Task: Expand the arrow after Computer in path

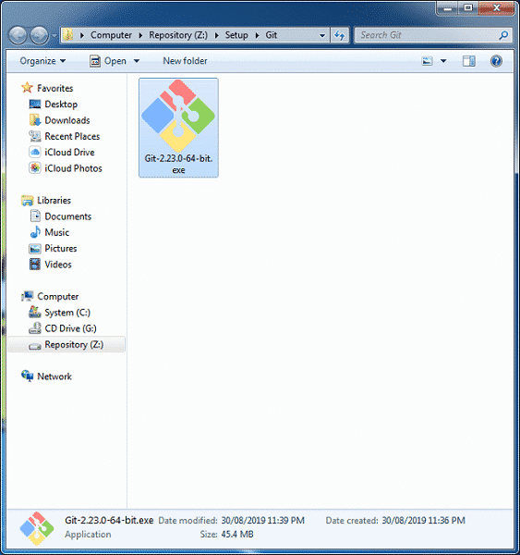Action: click(x=140, y=35)
